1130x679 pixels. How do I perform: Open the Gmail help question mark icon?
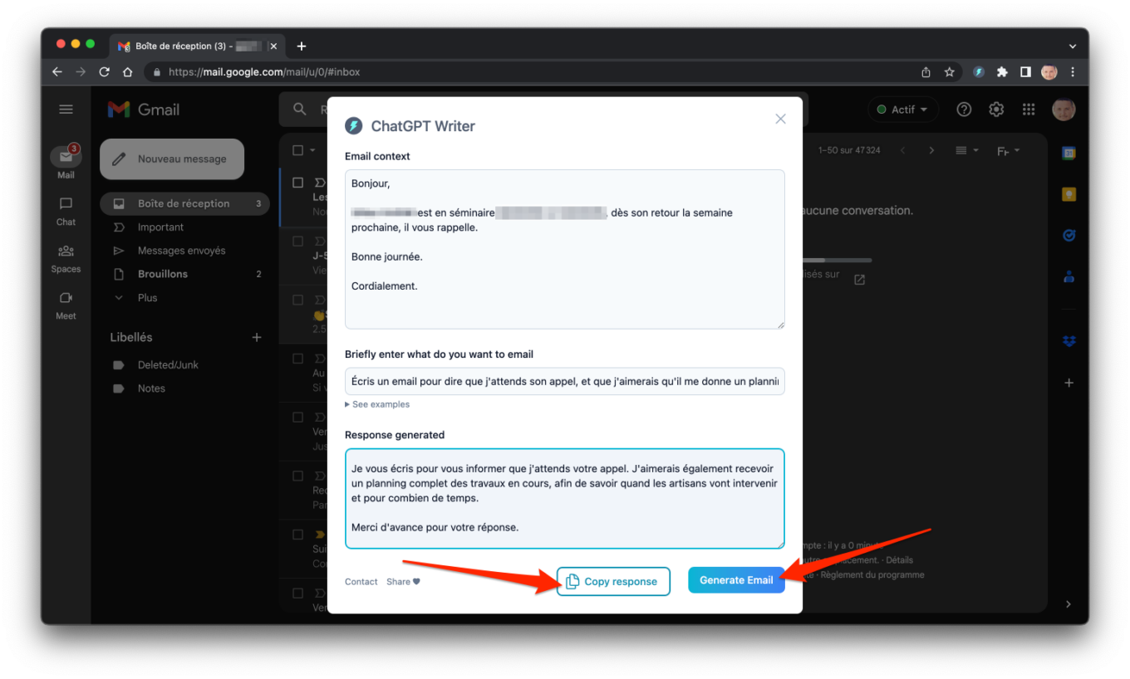pos(964,110)
